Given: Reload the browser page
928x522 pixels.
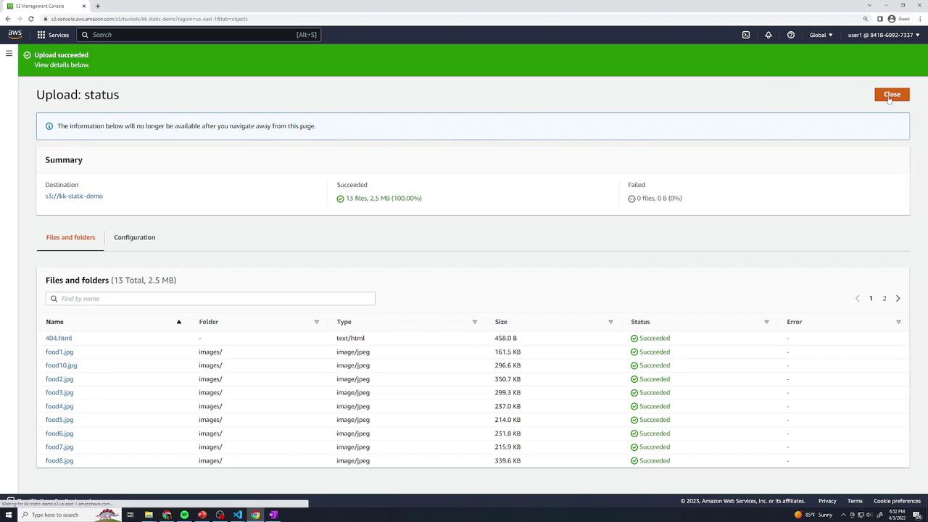Looking at the screenshot, I should (31, 19).
